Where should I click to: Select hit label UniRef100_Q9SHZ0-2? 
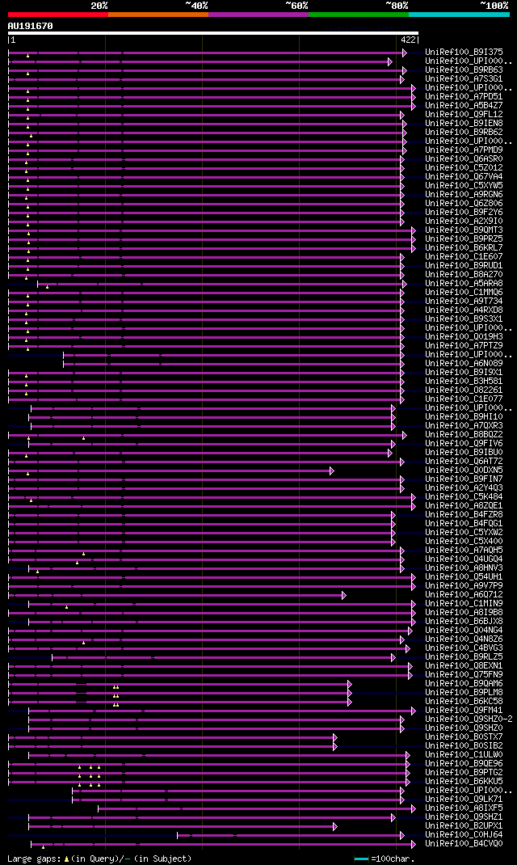pos(469,719)
